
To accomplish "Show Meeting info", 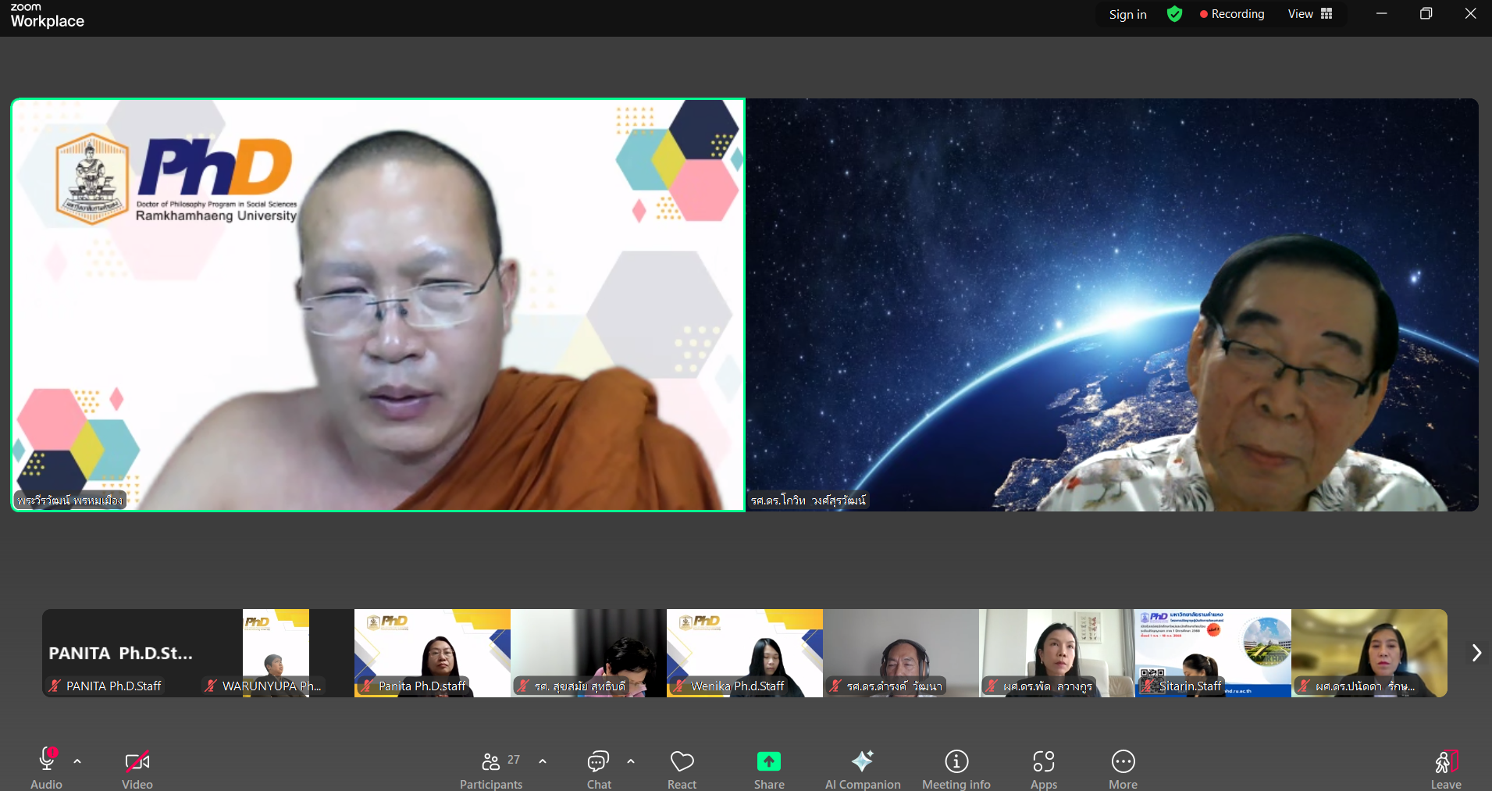I will coord(956,768).
